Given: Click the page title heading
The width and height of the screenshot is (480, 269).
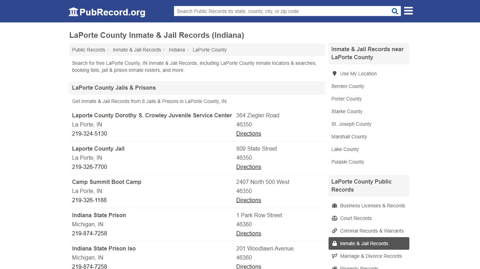Looking at the screenshot, I should tap(156, 35).
